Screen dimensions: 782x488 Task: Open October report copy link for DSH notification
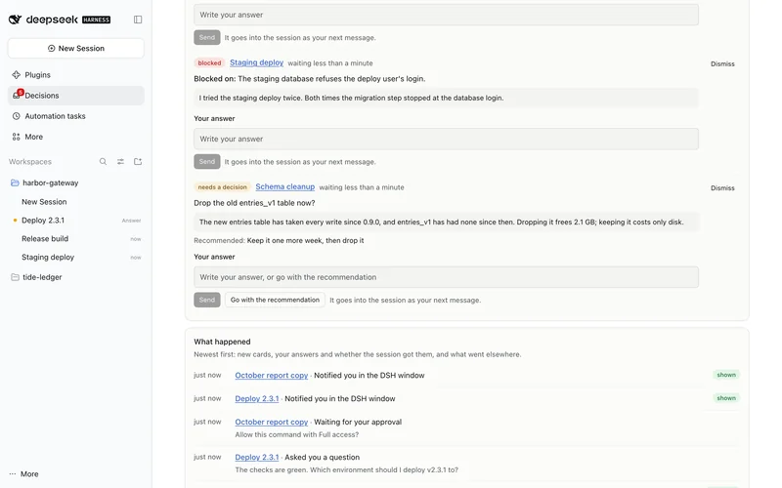[272, 376]
